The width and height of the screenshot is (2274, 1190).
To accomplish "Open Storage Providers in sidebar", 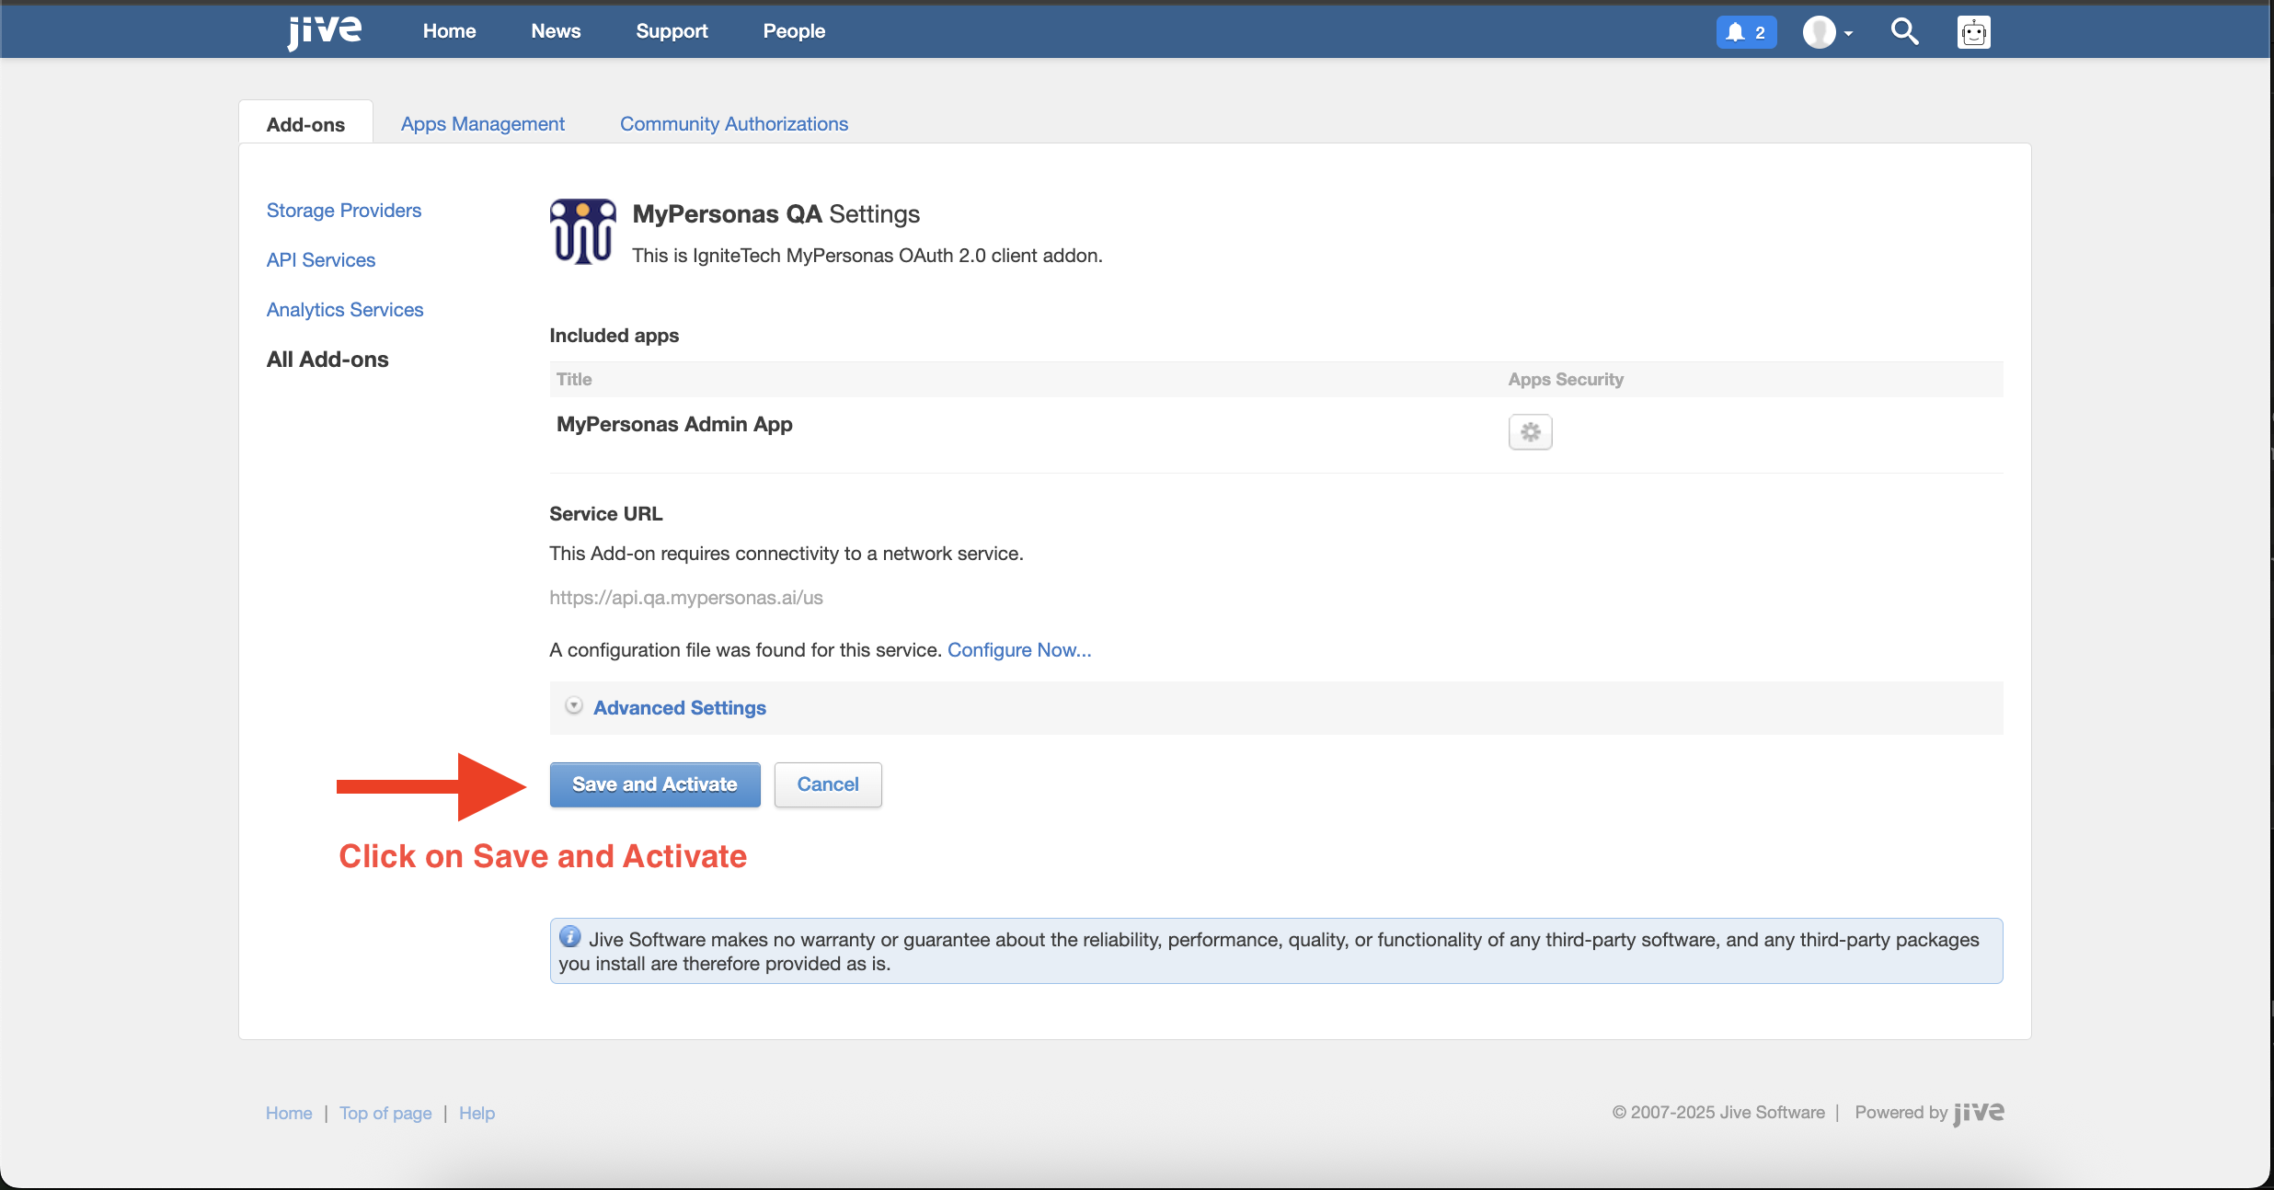I will [x=343, y=211].
